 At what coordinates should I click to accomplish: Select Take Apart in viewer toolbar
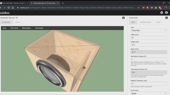[x=39, y=28]
